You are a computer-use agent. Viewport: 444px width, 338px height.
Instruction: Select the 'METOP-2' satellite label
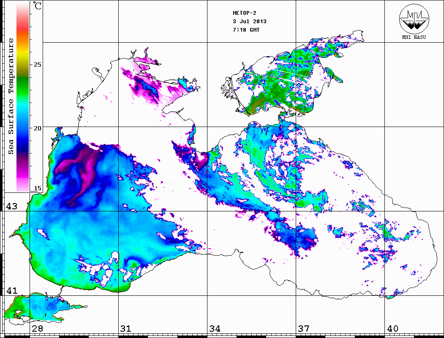[245, 13]
